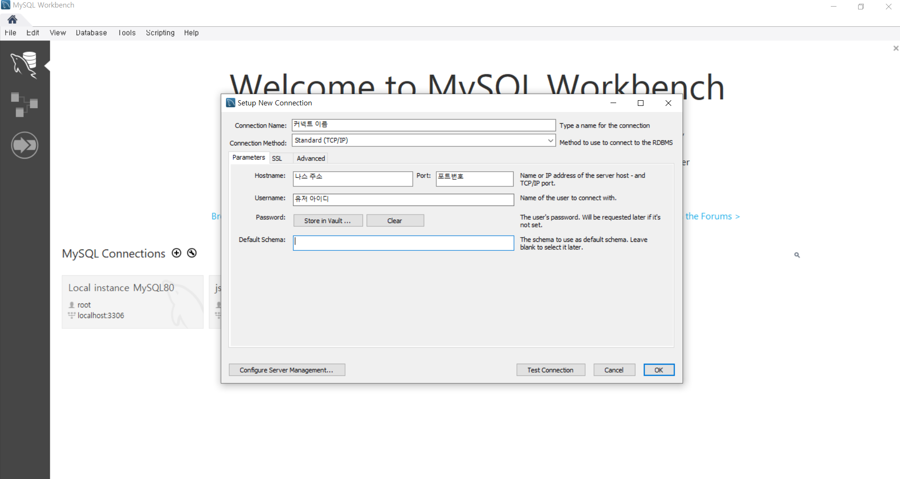Click the root user text
Image resolution: width=900 pixels, height=479 pixels.
point(84,305)
